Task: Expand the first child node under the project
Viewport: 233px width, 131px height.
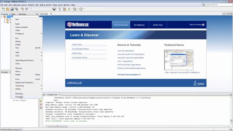Action: (x=5, y=20)
